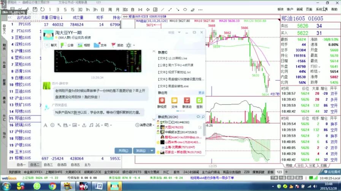Open the shared chart image thumbnail in chat
341x191 pixels.
tap(98, 61)
